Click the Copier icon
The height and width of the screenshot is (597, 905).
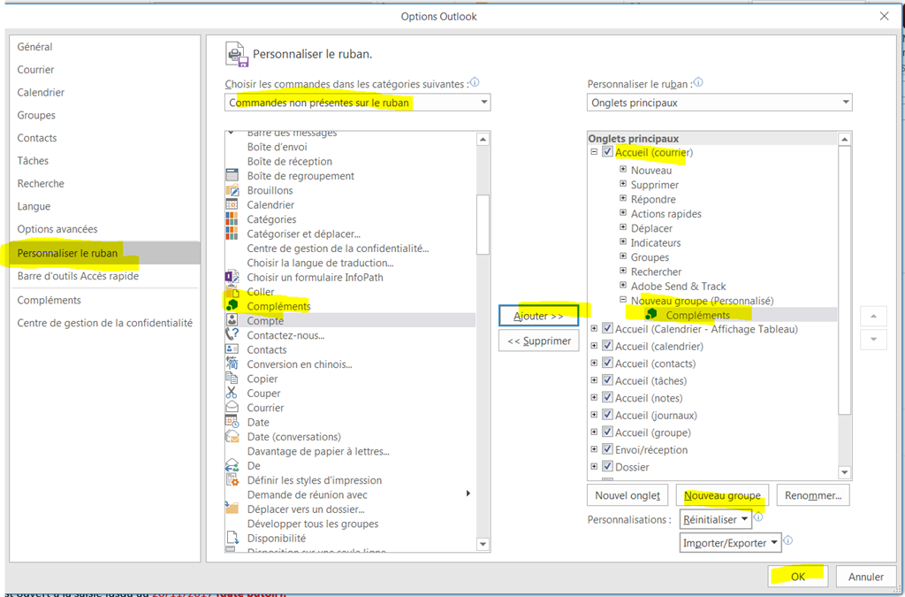tap(232, 379)
